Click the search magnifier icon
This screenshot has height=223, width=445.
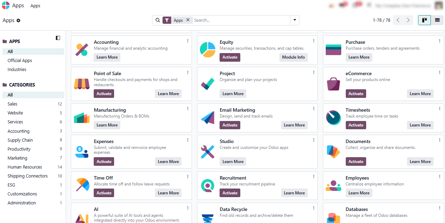(158, 20)
